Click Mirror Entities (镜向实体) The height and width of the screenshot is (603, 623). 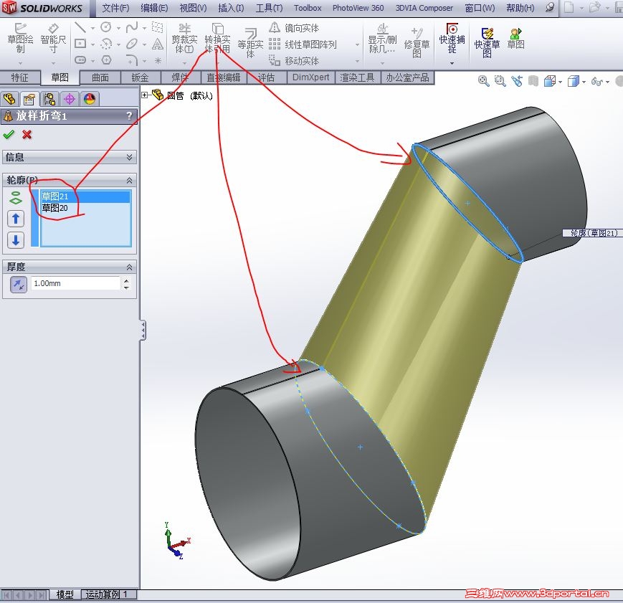coord(294,27)
